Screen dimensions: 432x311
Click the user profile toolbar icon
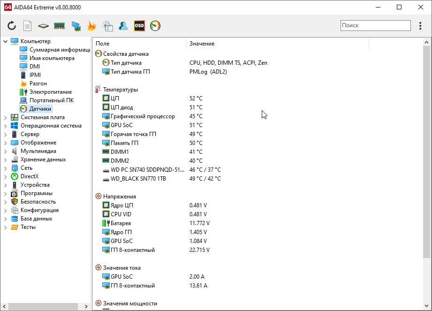click(x=123, y=26)
